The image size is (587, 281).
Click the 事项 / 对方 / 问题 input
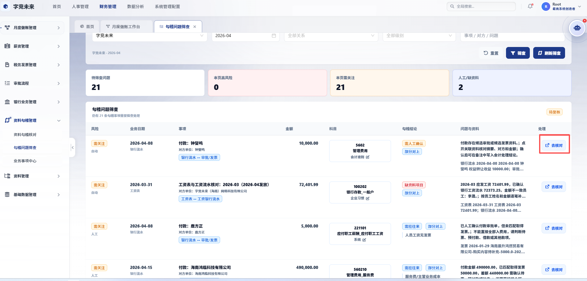coord(513,36)
